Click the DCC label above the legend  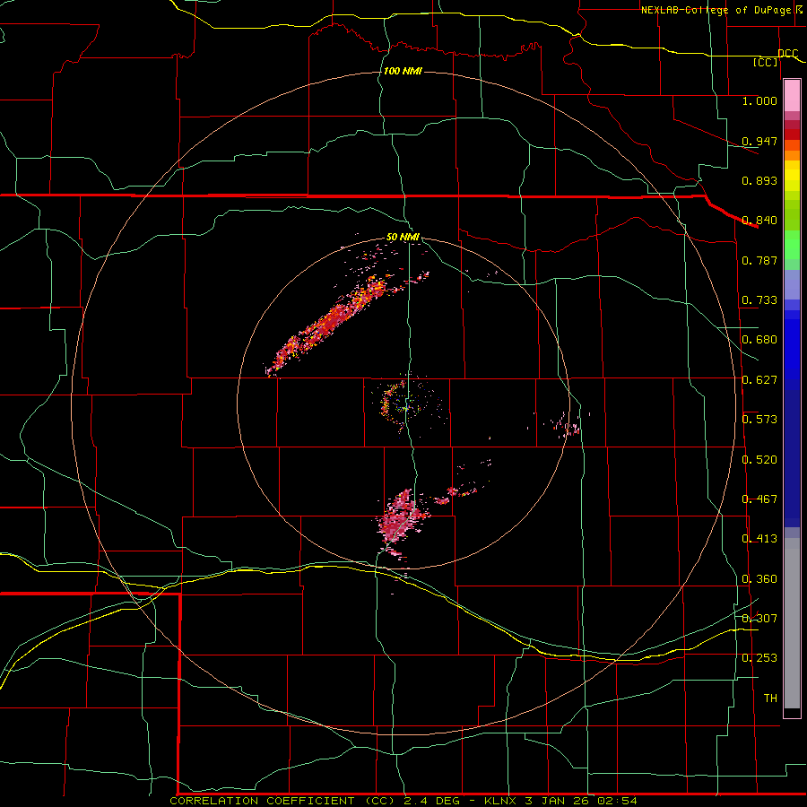point(787,53)
